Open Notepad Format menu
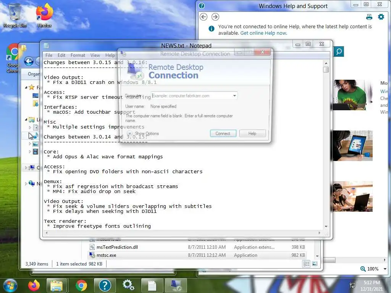Viewport: 391px width, 293px height. point(78,55)
